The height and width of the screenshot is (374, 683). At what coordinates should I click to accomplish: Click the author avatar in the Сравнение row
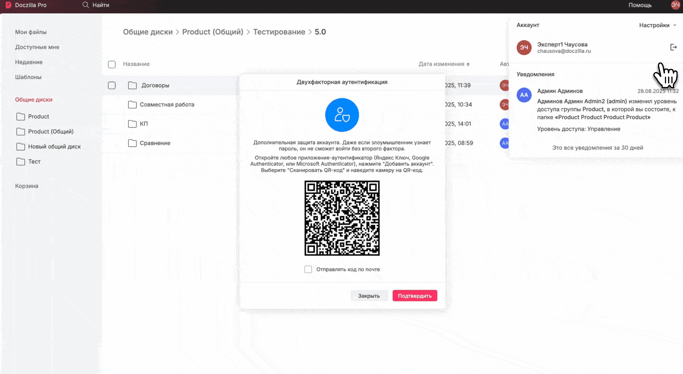tap(504, 143)
